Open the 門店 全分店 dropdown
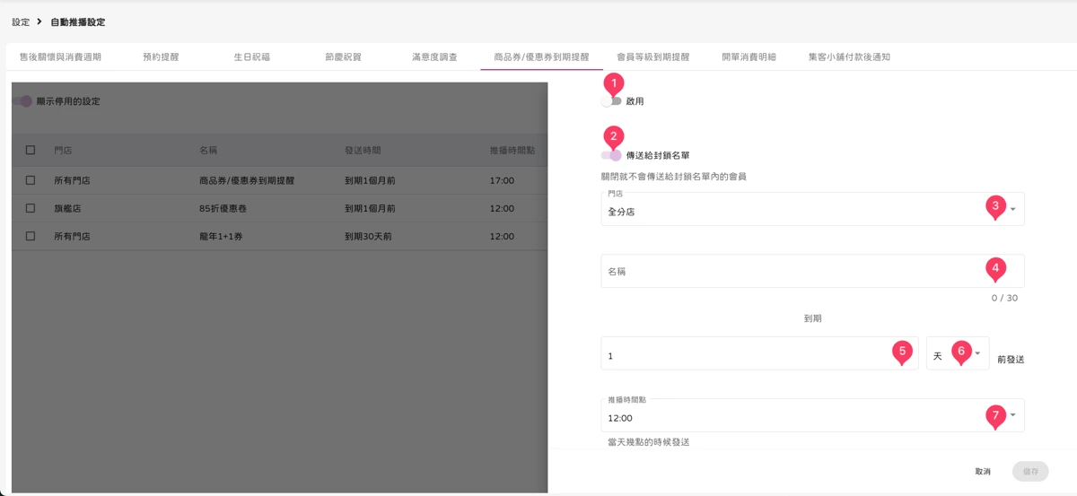 pyautogui.click(x=812, y=208)
